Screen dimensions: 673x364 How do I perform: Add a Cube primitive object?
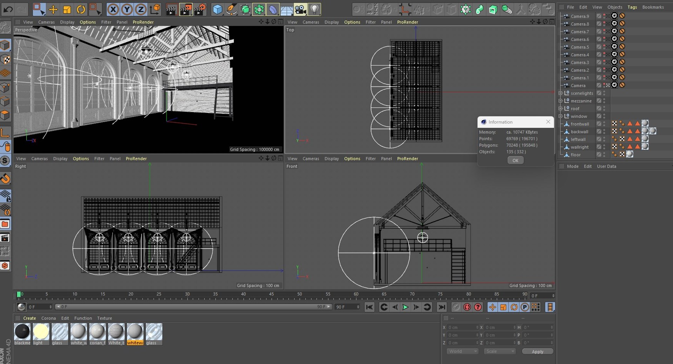pos(217,9)
